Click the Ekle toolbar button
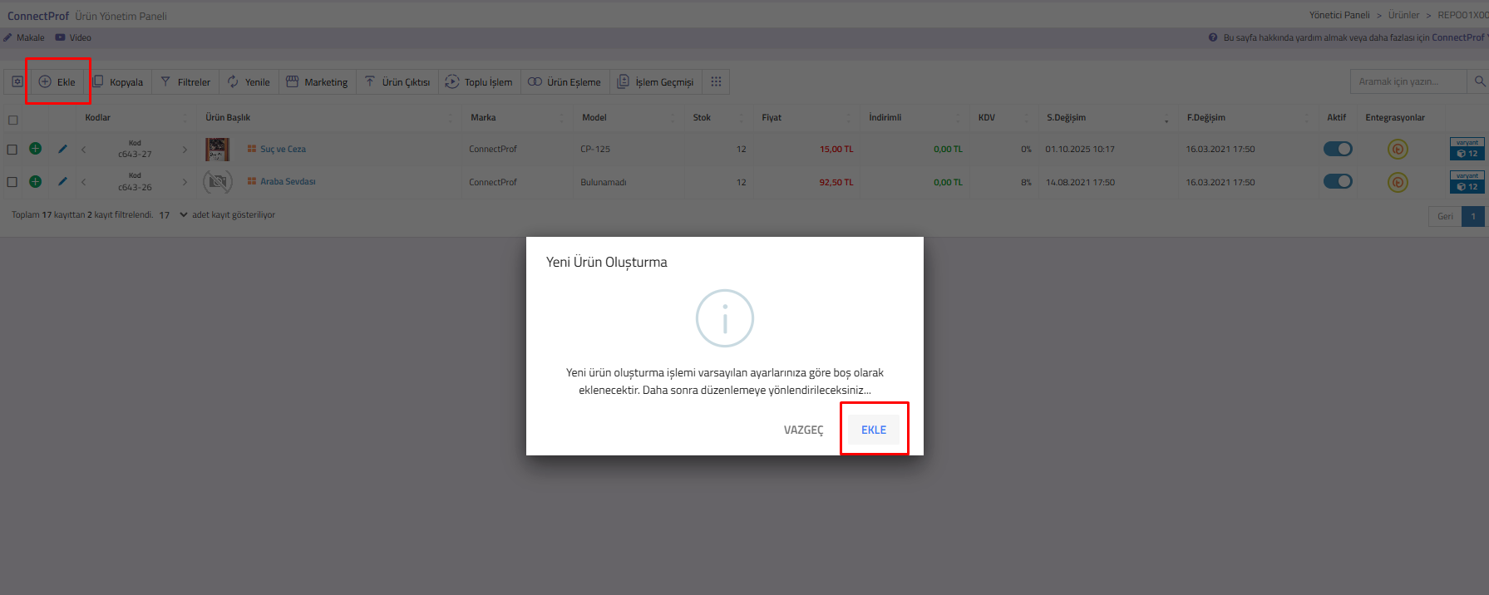The width and height of the screenshot is (1489, 595). [57, 81]
